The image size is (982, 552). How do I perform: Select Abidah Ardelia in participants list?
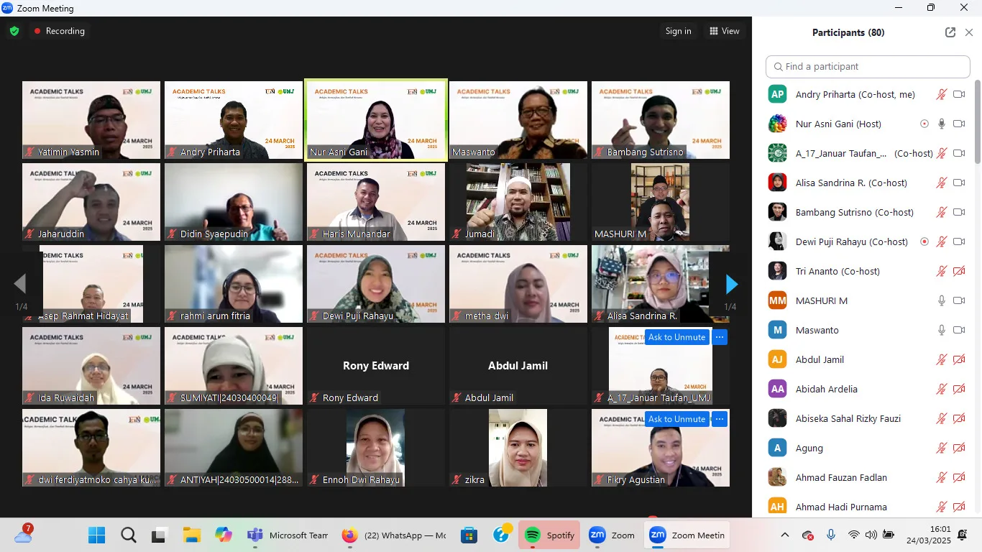tap(826, 389)
